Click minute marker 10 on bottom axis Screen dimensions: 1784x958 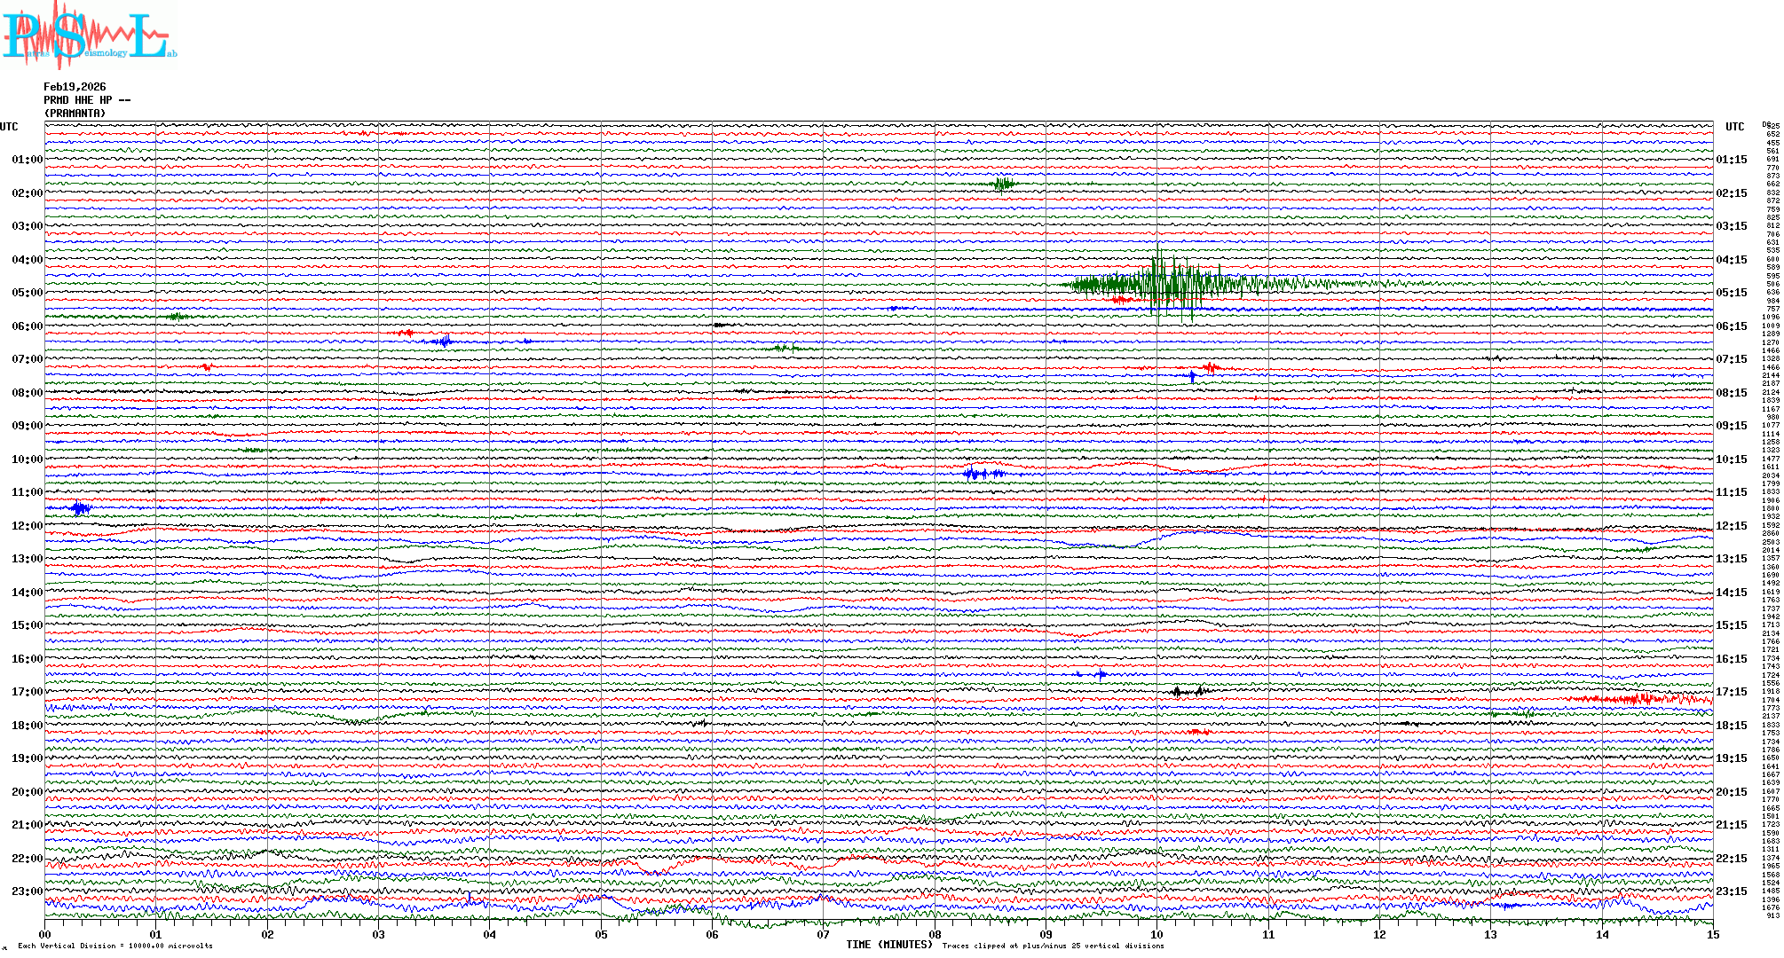[x=1156, y=935]
